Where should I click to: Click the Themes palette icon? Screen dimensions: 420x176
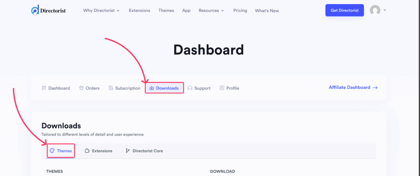52,151
